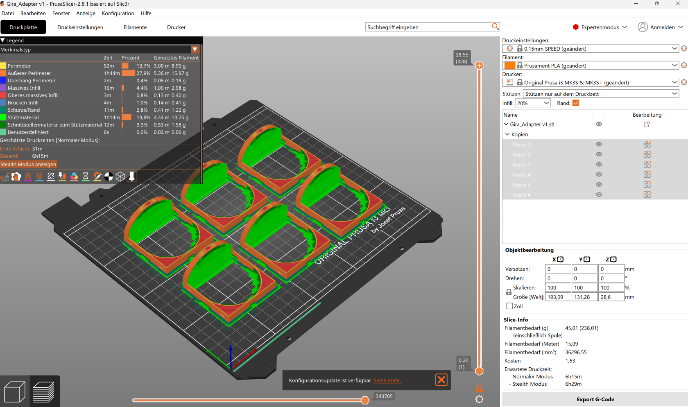The width and height of the screenshot is (688, 407).
Task: Toggle uniform scaling lock icon
Action: point(509,292)
